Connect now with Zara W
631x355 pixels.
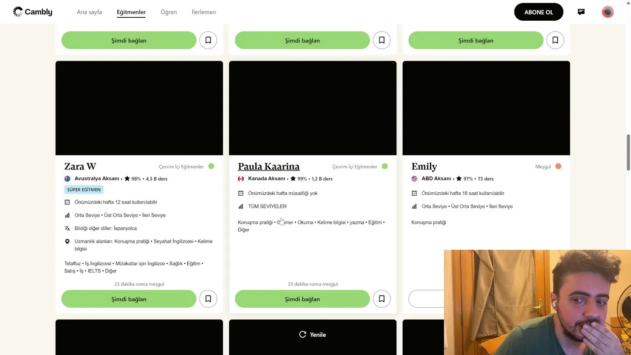[x=129, y=299]
